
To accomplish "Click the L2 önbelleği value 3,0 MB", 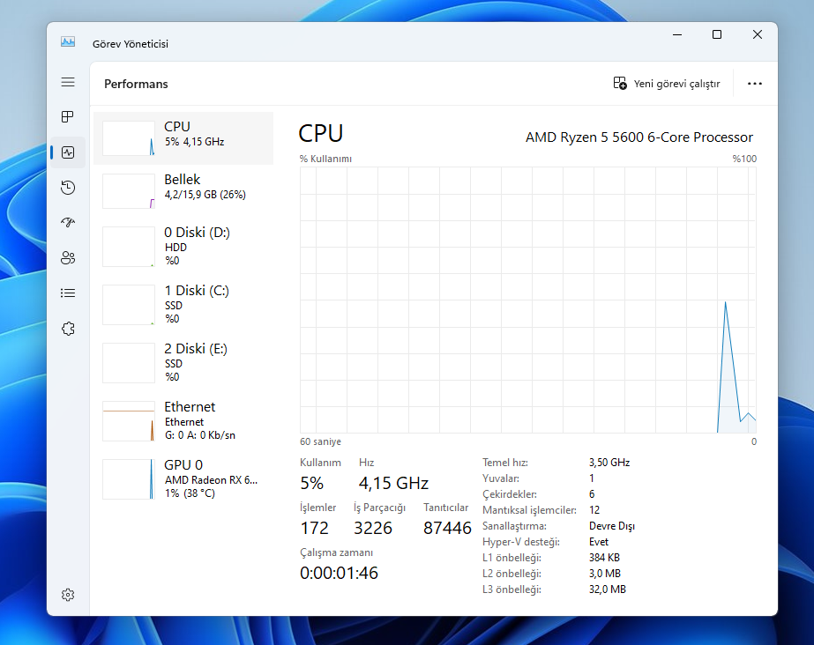I will (x=605, y=574).
